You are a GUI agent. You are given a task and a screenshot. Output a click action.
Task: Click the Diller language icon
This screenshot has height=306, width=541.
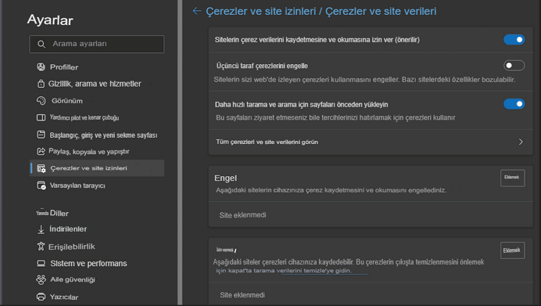point(42,212)
